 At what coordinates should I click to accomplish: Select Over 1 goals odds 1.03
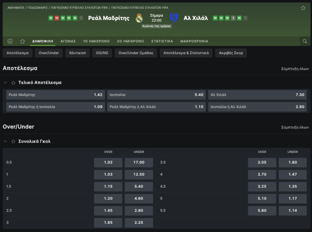click(108, 174)
